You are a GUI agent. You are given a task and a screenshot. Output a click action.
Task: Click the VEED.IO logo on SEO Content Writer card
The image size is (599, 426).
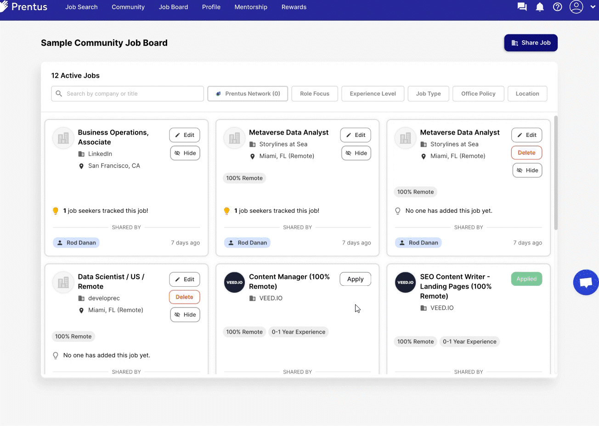pos(406,282)
